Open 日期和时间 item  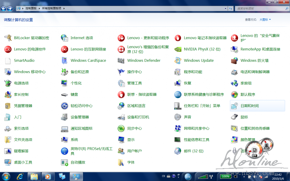click(x=249, y=106)
